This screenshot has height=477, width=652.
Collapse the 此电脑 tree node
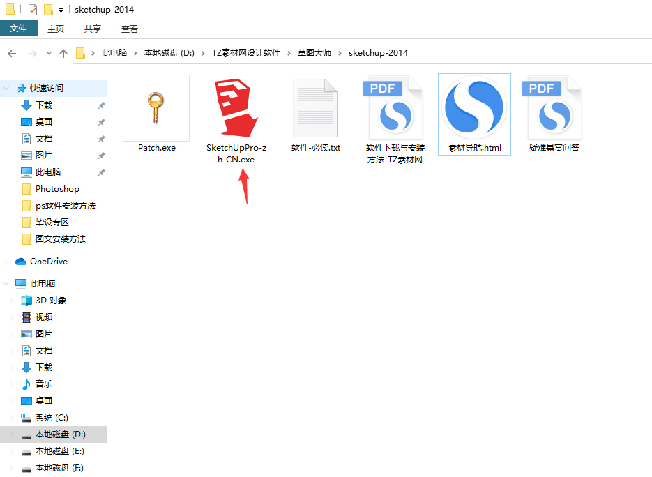point(6,284)
